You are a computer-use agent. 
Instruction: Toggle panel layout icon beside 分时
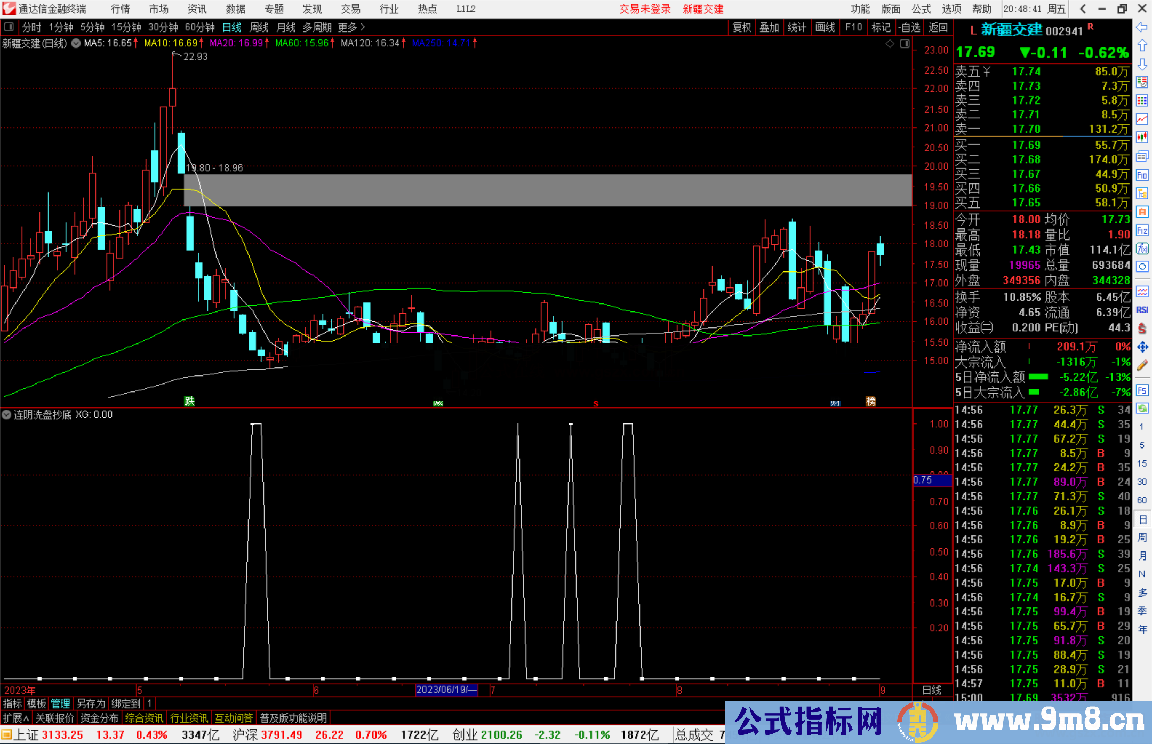coord(9,27)
